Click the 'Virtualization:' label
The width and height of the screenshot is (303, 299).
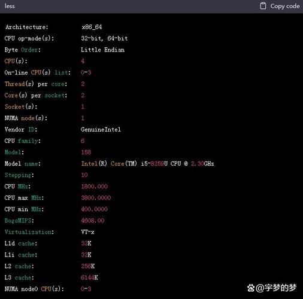29,232
